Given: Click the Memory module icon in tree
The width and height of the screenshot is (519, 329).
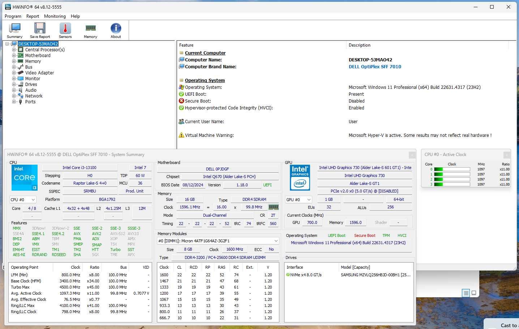Looking at the screenshot, I should coord(21,61).
